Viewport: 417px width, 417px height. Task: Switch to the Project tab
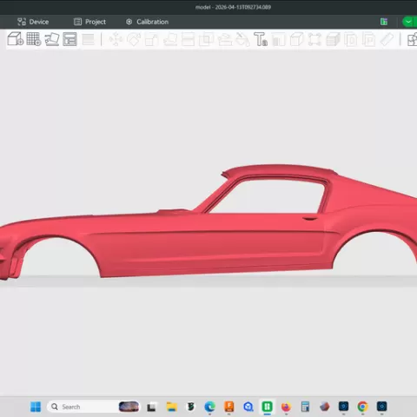[x=89, y=22]
